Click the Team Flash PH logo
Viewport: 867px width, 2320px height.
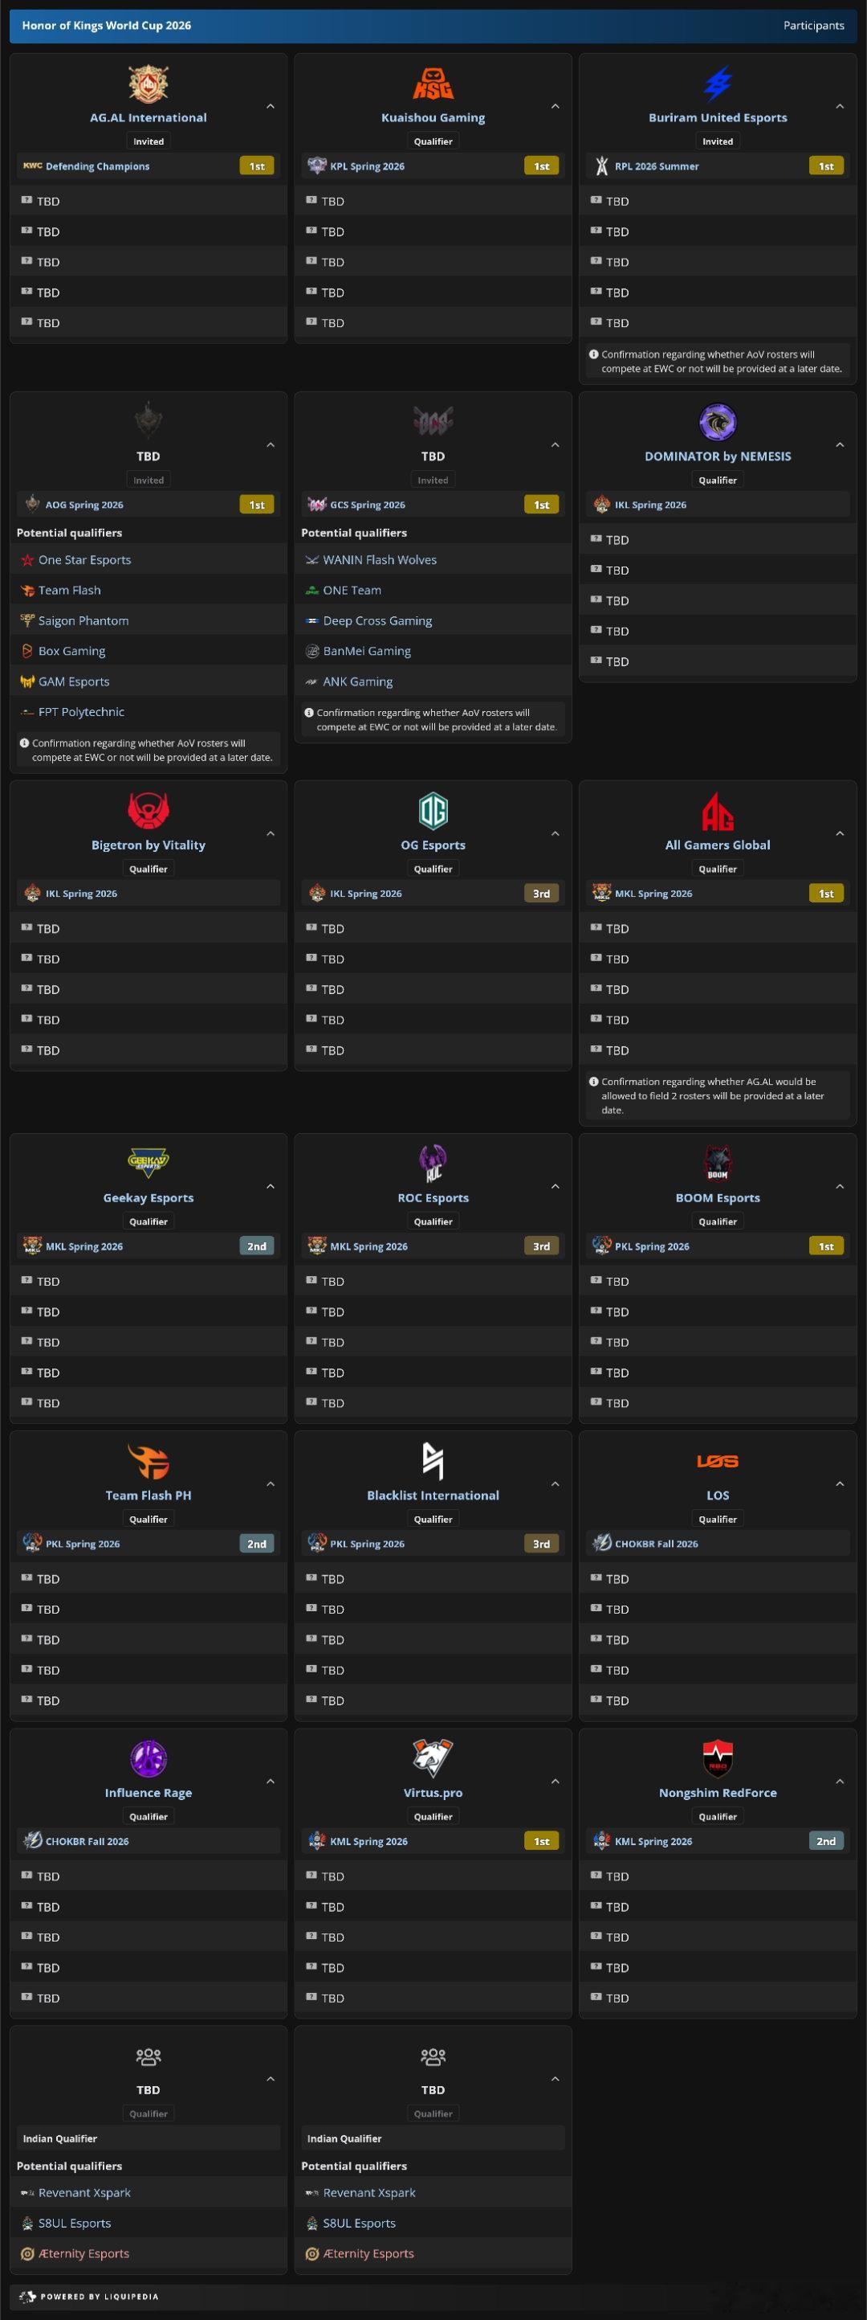(x=149, y=1461)
